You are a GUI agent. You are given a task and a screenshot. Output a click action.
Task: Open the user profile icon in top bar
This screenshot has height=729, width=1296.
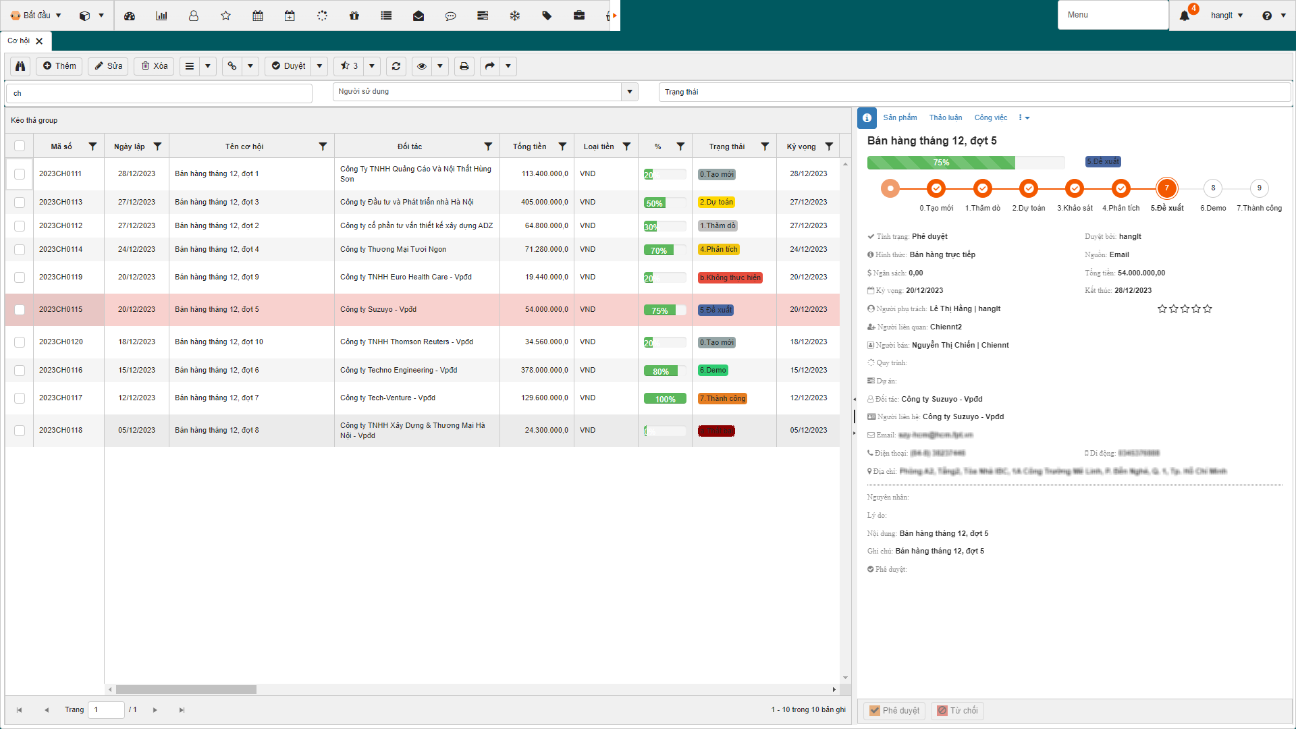pyautogui.click(x=194, y=16)
